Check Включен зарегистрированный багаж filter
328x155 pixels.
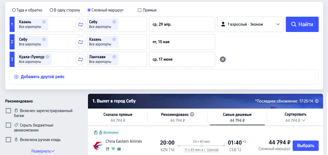(8, 111)
